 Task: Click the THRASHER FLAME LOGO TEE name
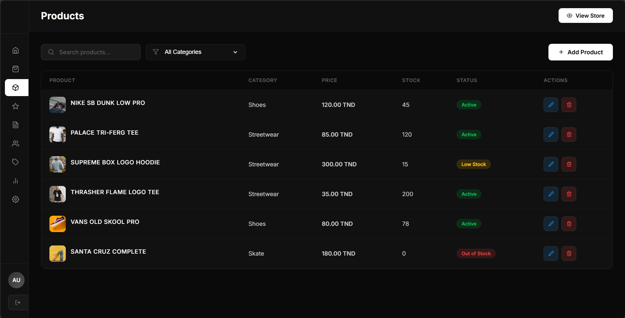pos(115,192)
